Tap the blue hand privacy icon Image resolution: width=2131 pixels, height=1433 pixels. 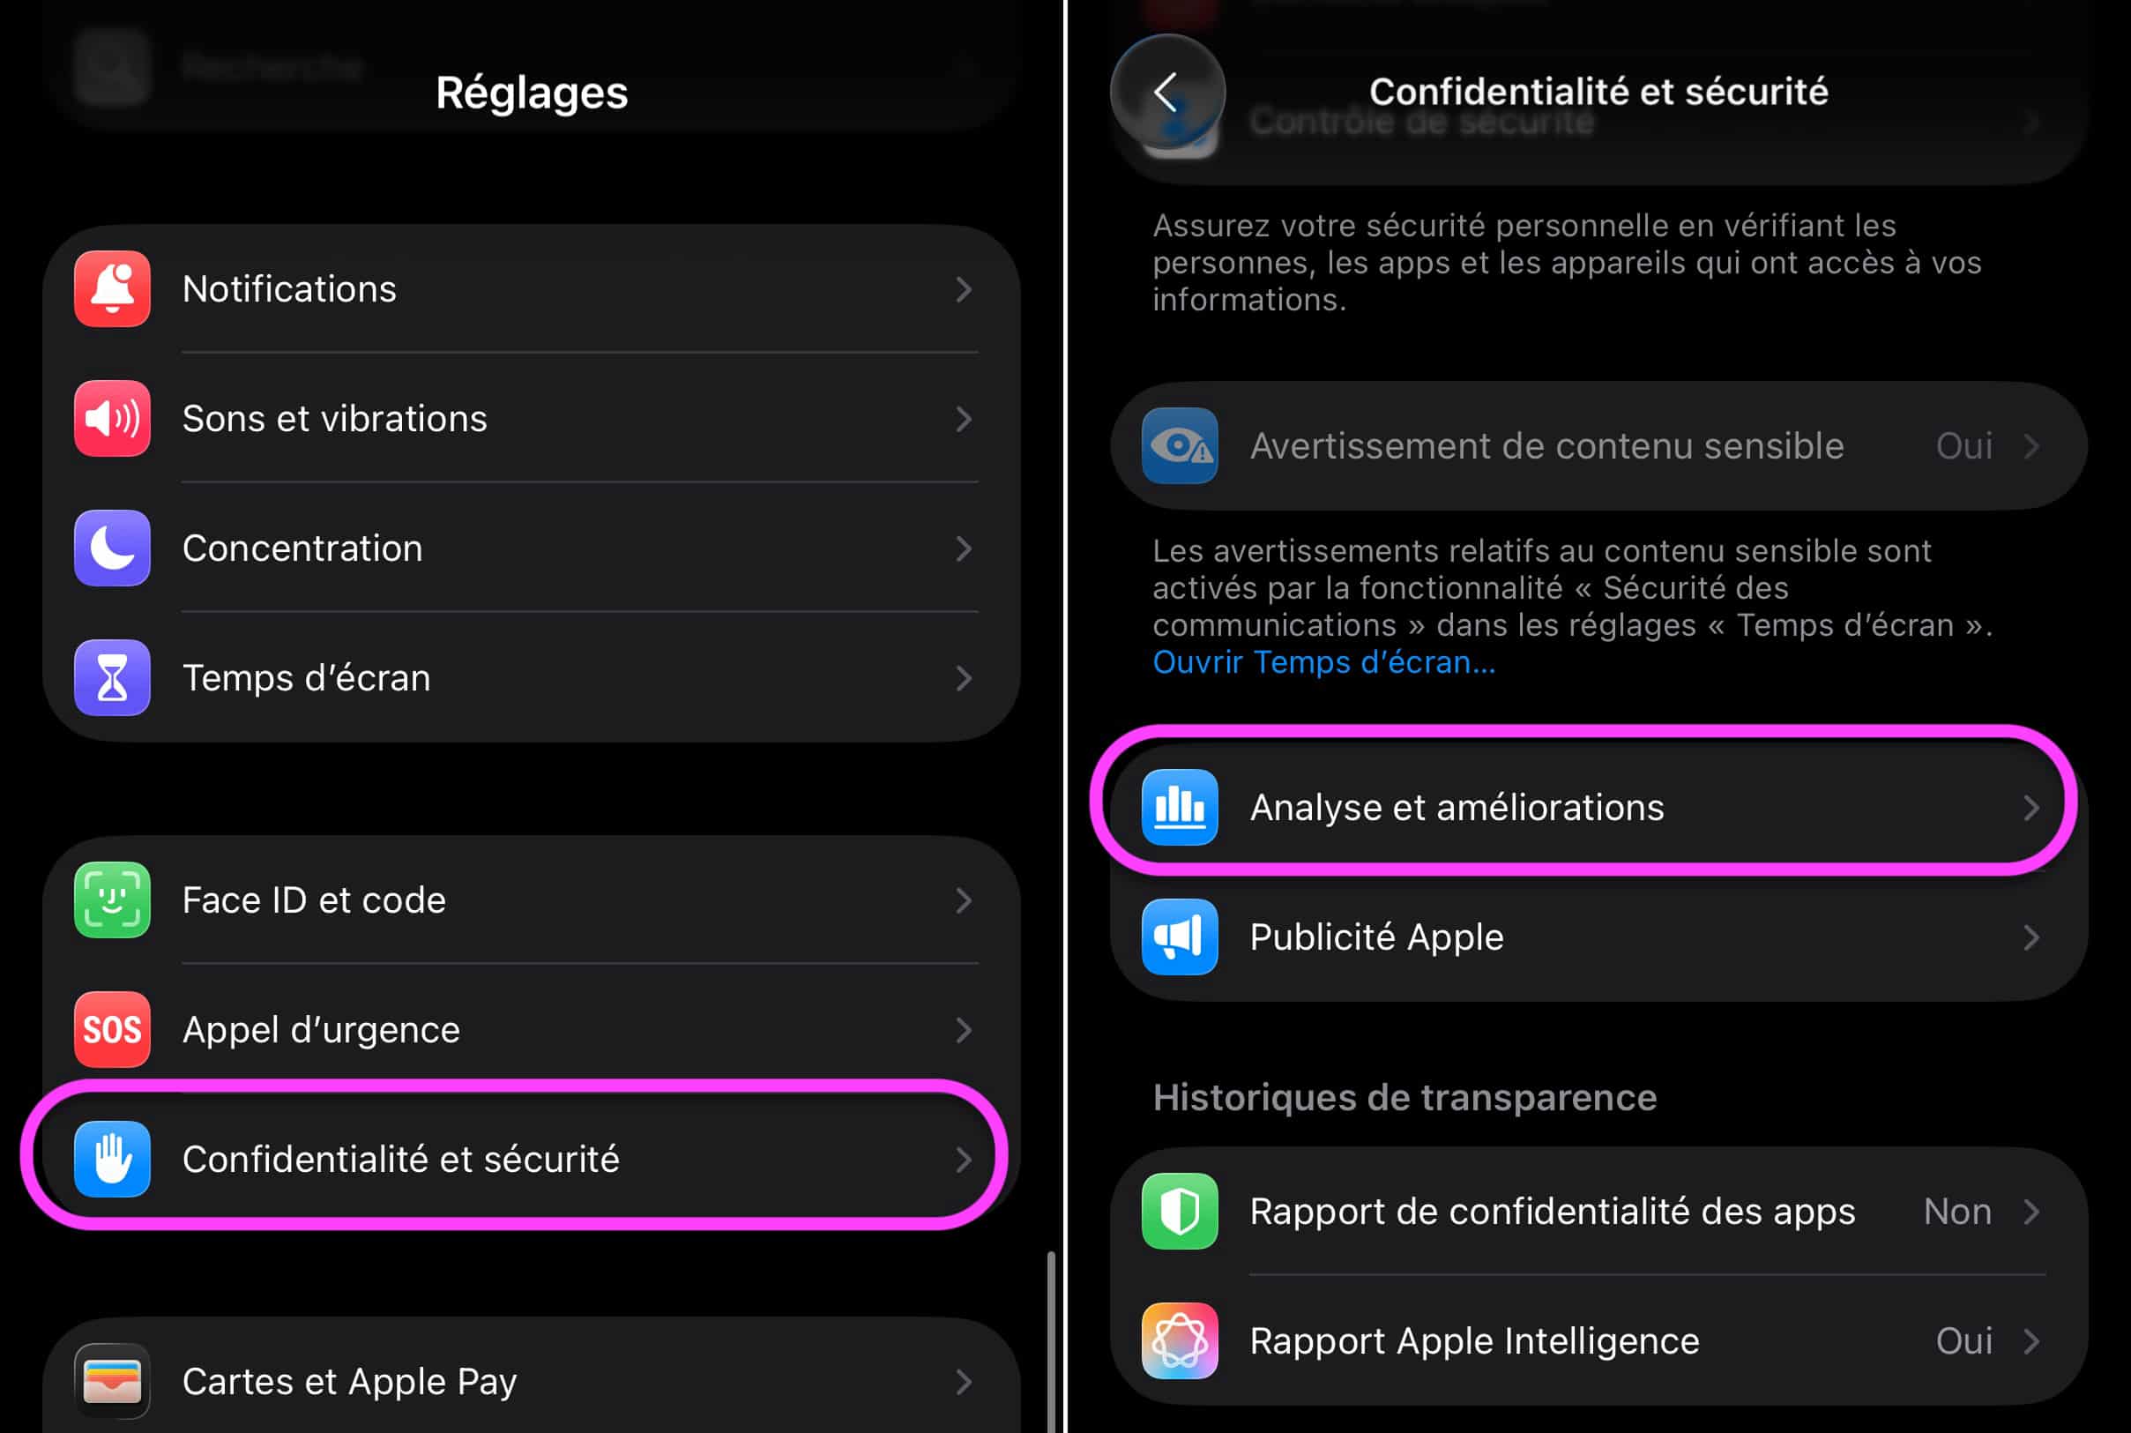coord(112,1160)
